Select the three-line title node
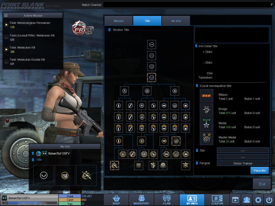Screen dimensions: 275x206 (x=151, y=67)
